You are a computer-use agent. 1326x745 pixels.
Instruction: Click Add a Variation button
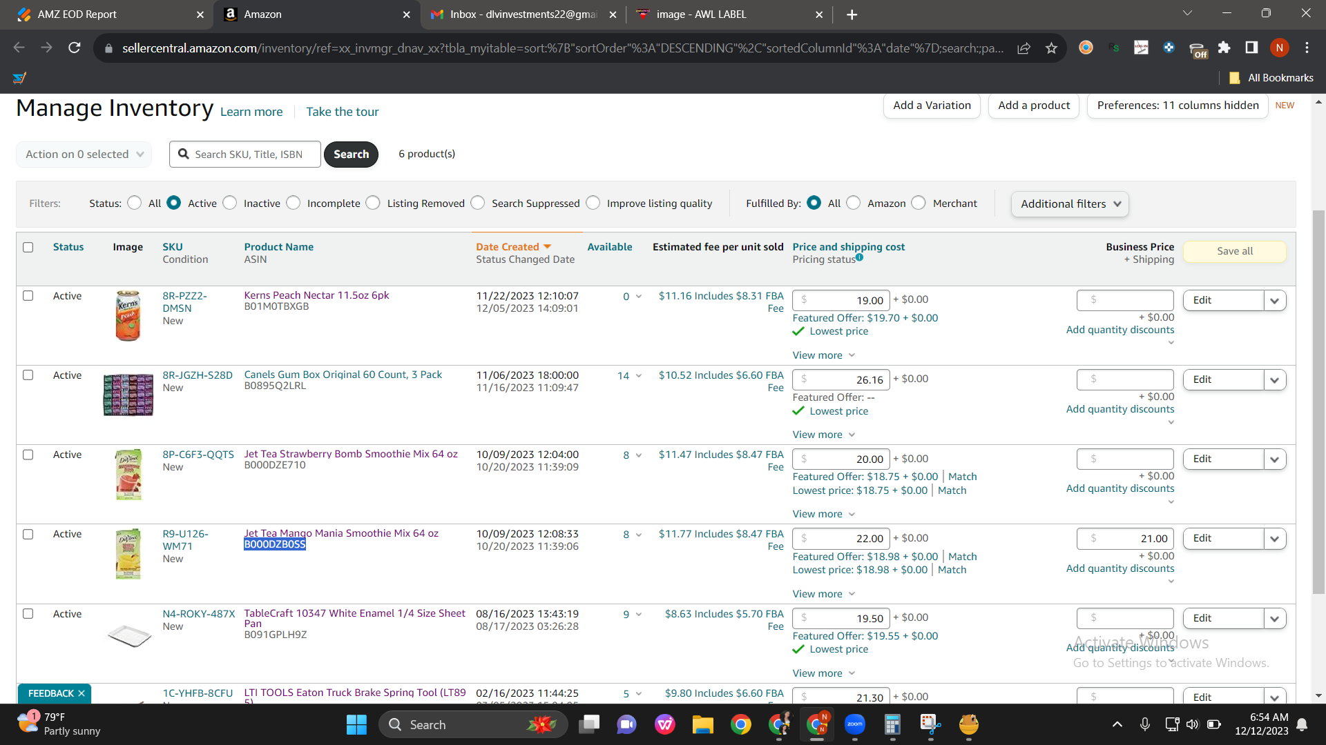click(932, 106)
